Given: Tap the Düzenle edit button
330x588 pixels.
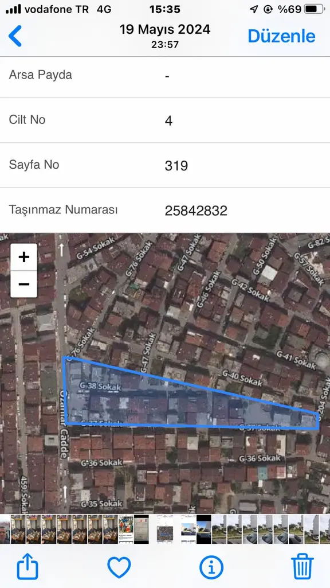Looking at the screenshot, I should point(281,36).
